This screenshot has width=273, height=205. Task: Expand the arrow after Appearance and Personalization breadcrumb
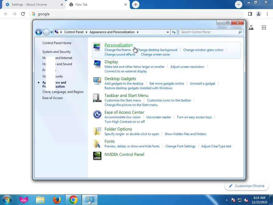138,32
